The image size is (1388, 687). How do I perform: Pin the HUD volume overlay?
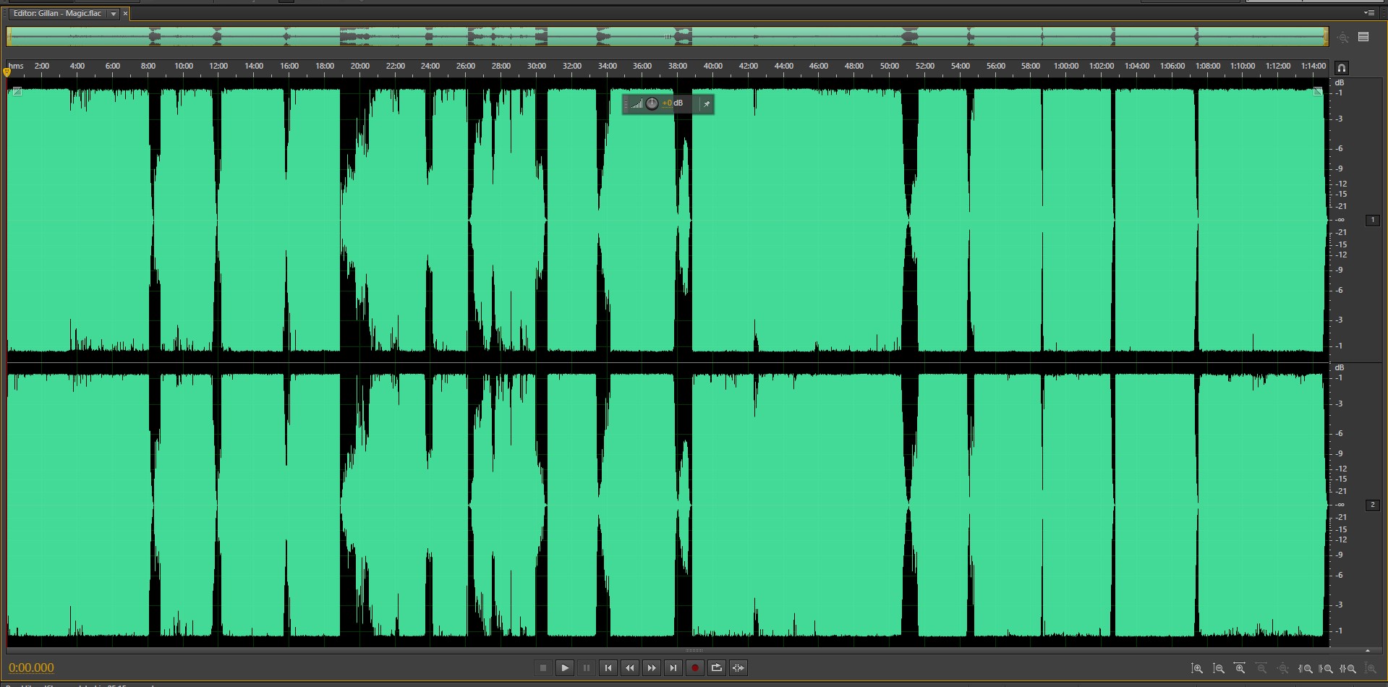707,104
